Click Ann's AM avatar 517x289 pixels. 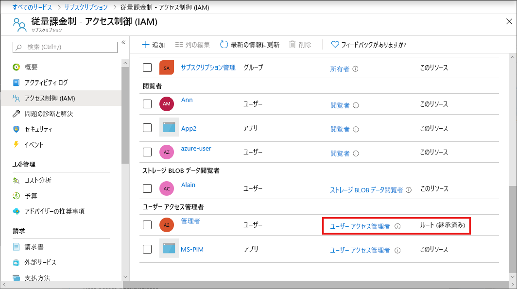coord(167,104)
